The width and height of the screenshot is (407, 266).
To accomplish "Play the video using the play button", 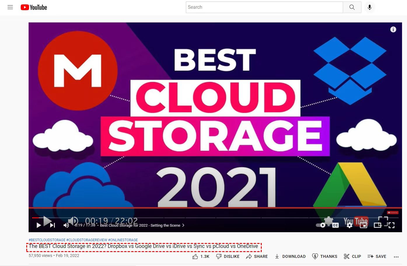I will click(39, 225).
